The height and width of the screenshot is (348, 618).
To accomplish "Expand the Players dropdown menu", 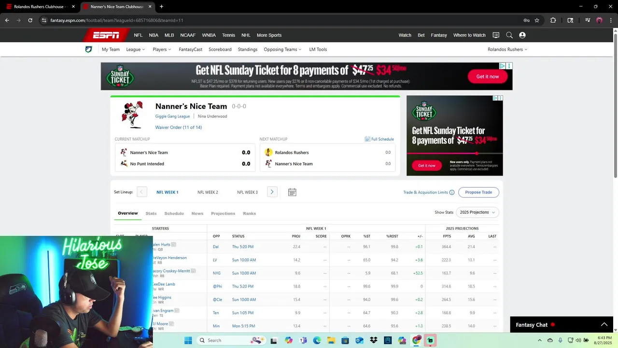I will click(162, 49).
